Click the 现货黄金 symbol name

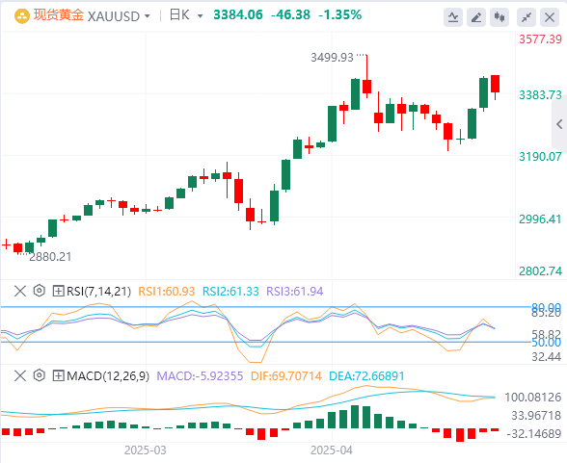(x=59, y=15)
